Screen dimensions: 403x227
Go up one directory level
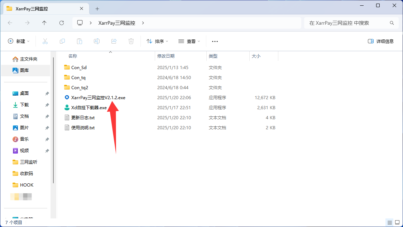click(x=44, y=23)
